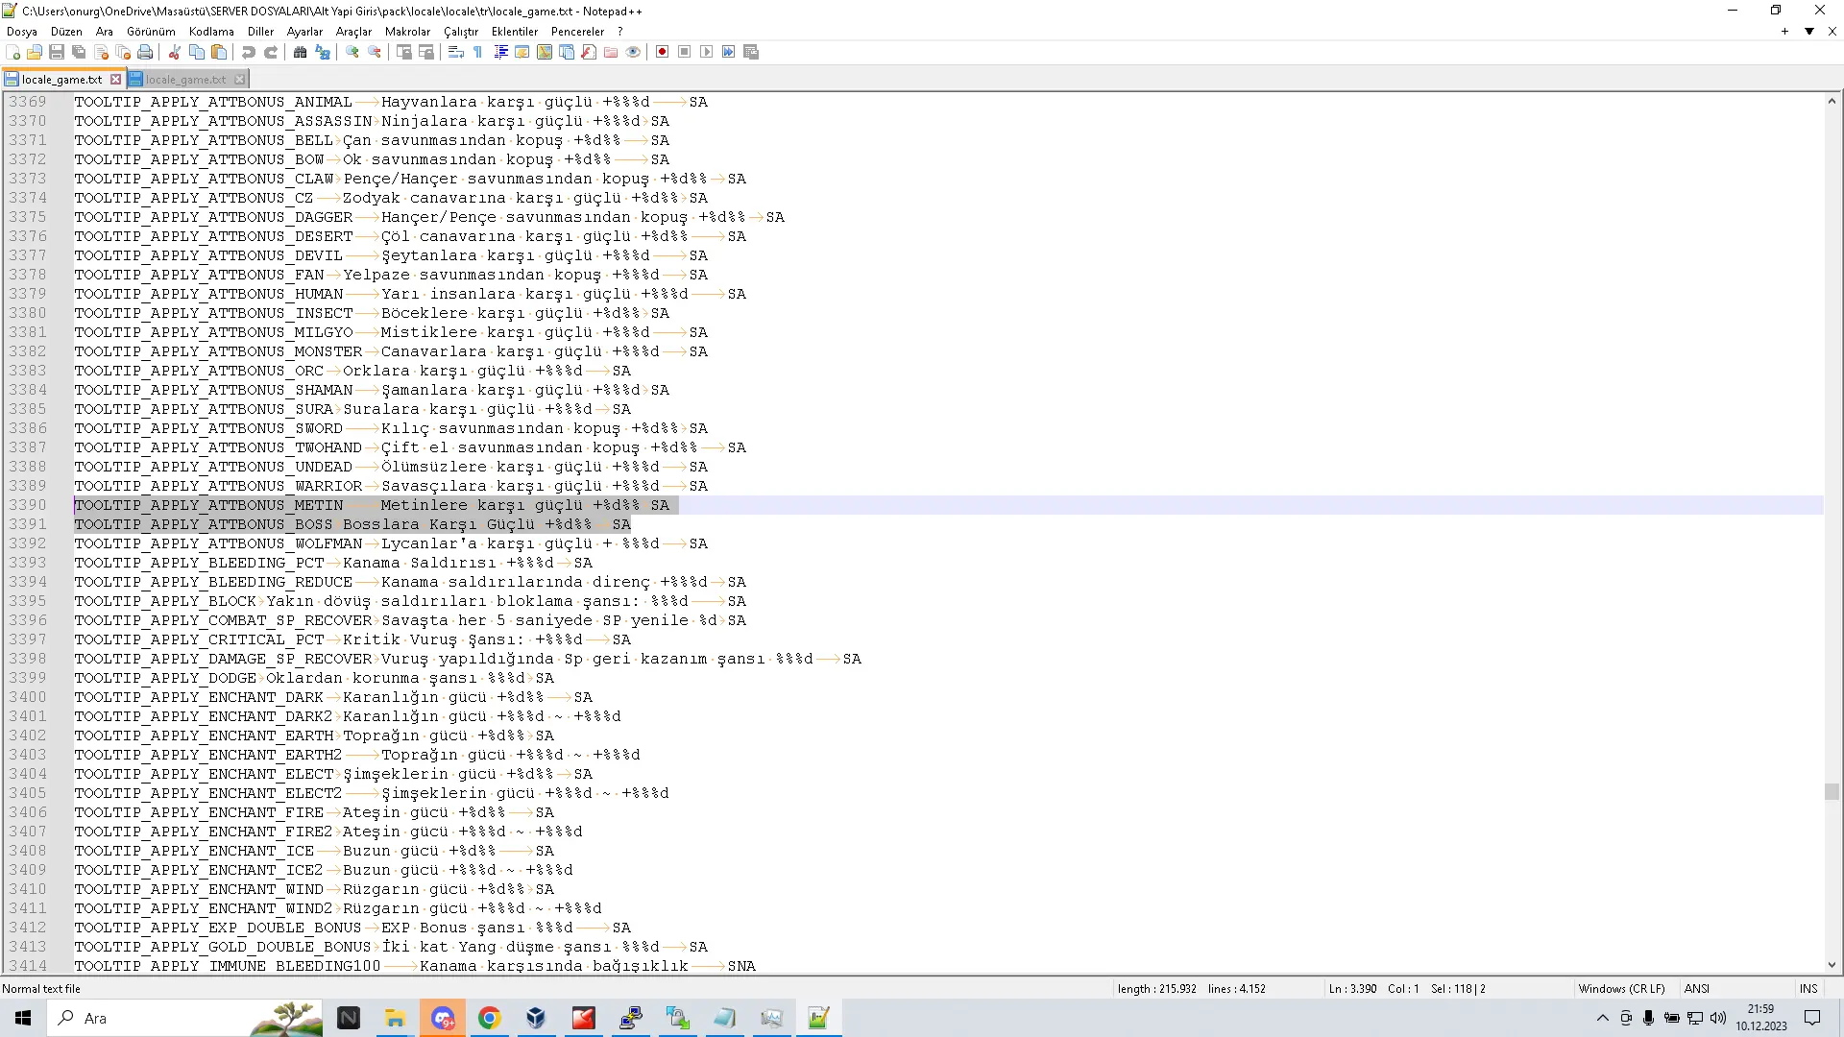Open Chrome from the taskbar
This screenshot has height=1037, width=1844.
489,1018
